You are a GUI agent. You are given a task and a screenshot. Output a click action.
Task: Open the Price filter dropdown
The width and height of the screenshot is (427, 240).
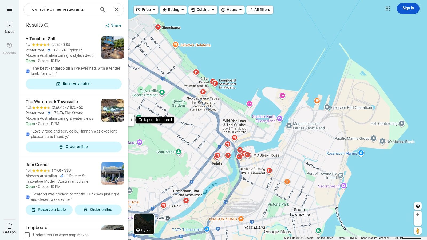coord(146,10)
